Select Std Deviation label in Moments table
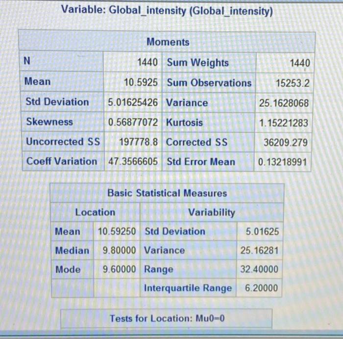The height and width of the screenshot is (339, 343). click(57, 102)
